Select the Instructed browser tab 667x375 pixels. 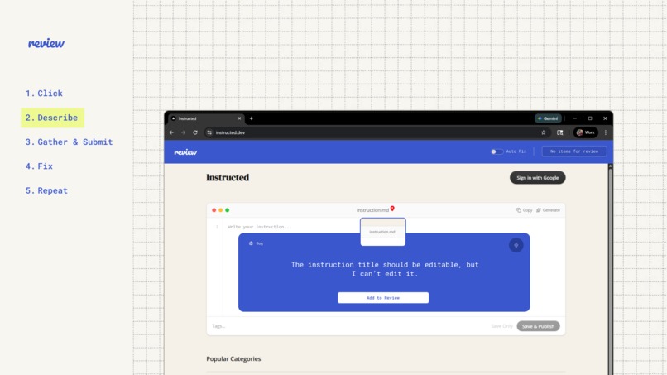pyautogui.click(x=206, y=118)
